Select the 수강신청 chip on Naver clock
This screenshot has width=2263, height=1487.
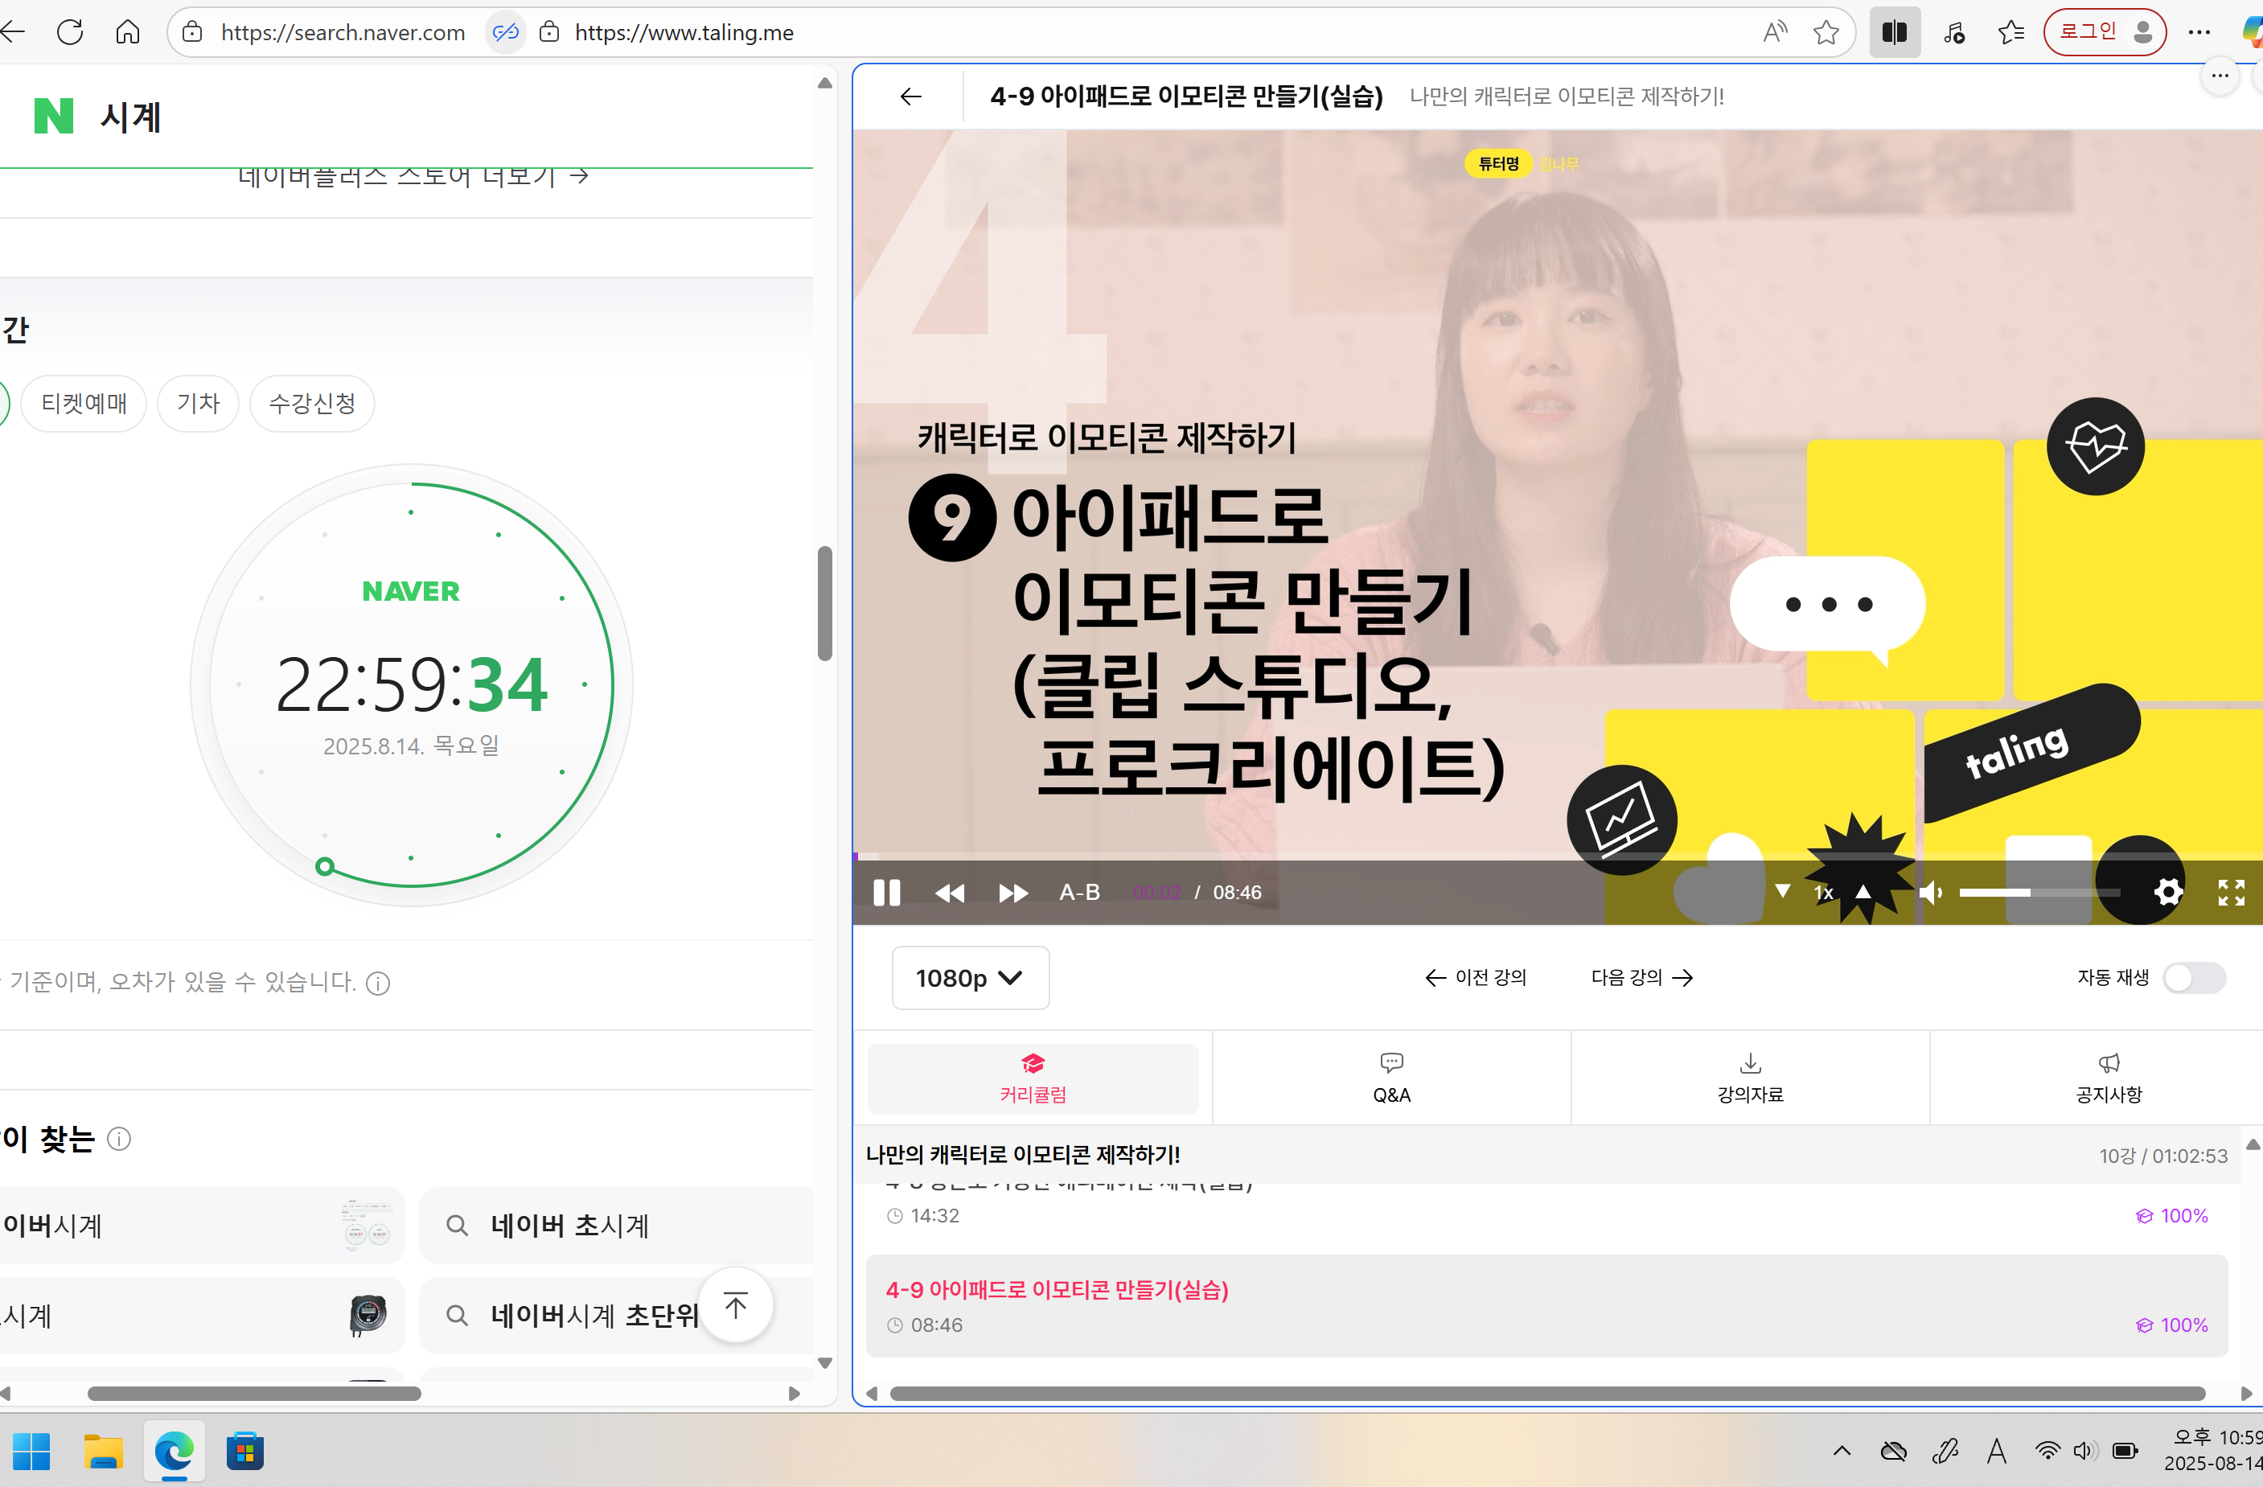click(x=312, y=403)
